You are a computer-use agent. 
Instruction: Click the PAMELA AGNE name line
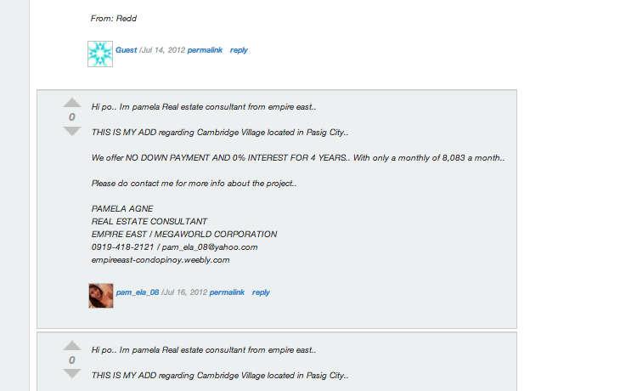pos(122,208)
